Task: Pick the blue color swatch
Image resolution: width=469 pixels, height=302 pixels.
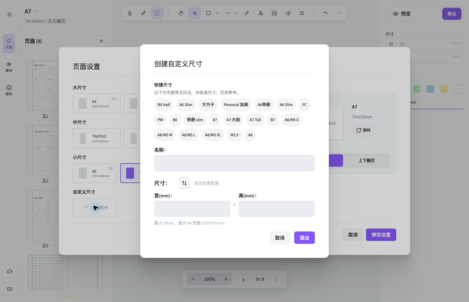Action: (x=430, y=89)
